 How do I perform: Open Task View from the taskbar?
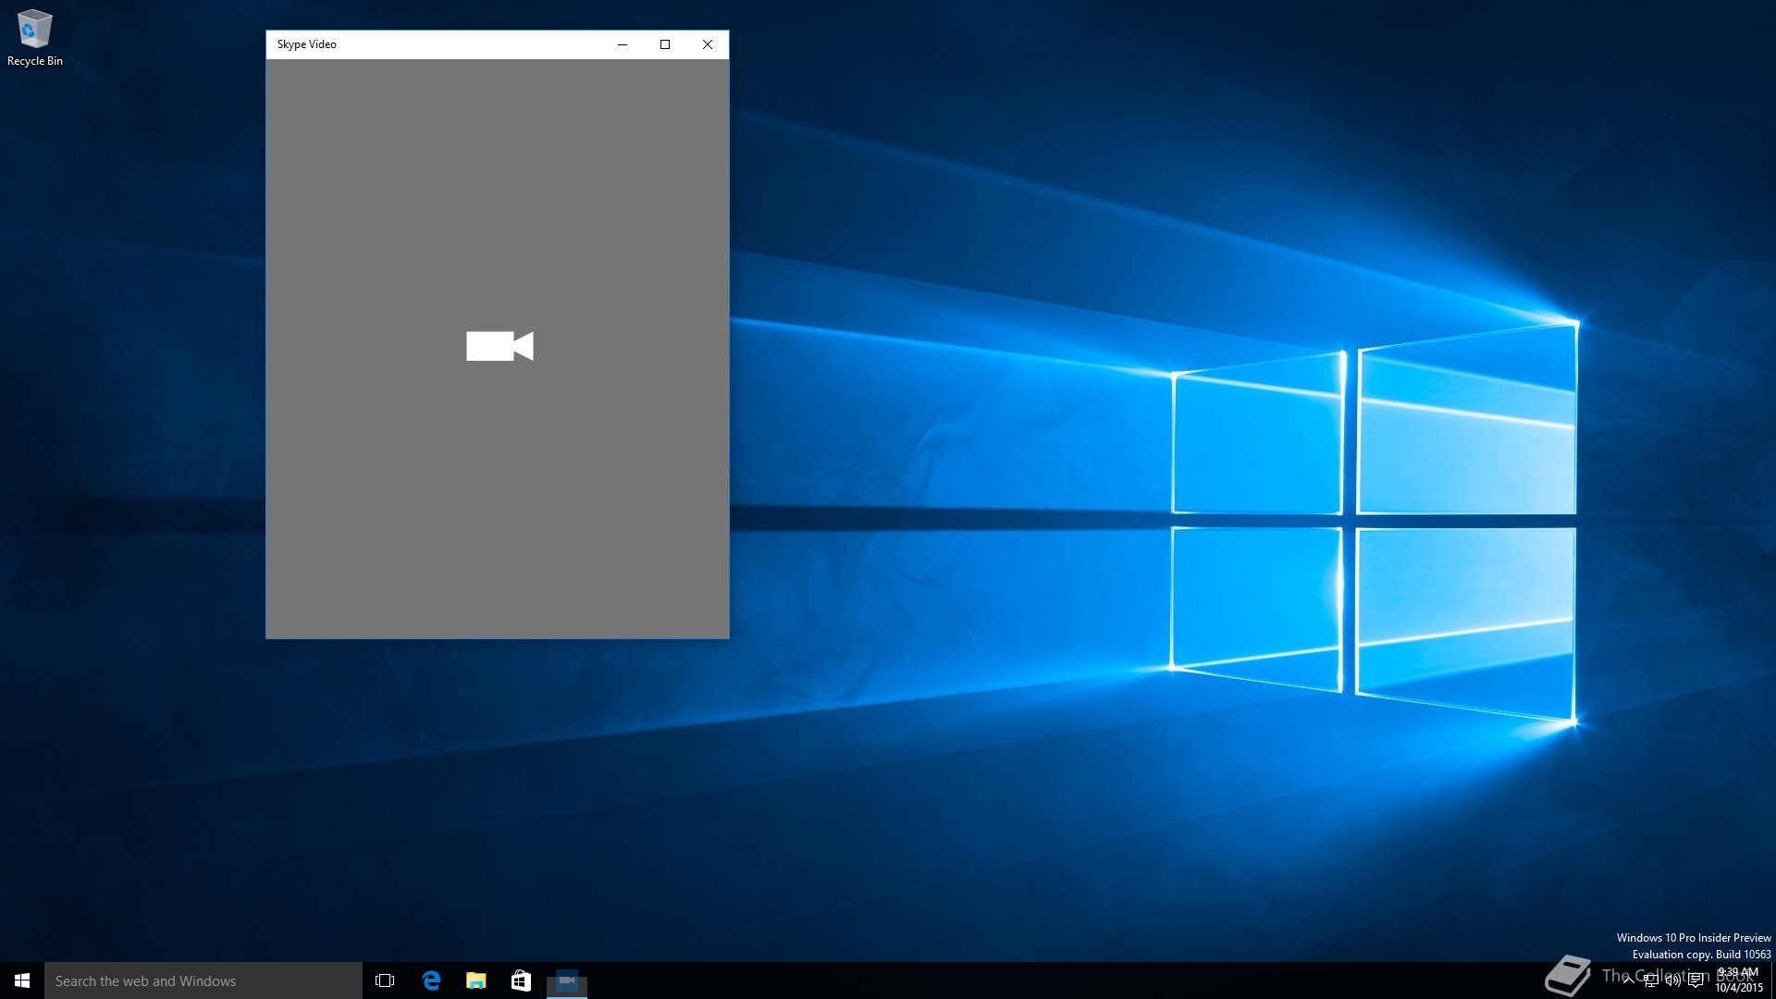[385, 980]
